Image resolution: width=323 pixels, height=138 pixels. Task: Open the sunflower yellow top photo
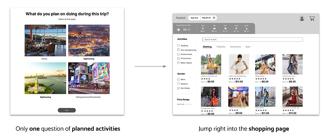point(211,64)
